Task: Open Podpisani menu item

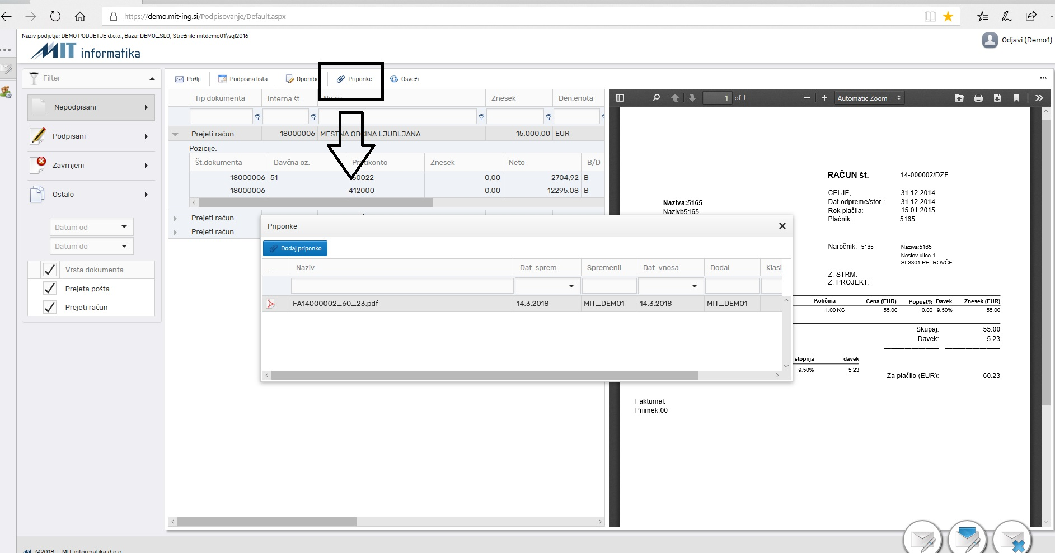Action: (x=91, y=136)
